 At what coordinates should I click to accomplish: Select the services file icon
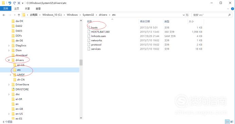89,49
